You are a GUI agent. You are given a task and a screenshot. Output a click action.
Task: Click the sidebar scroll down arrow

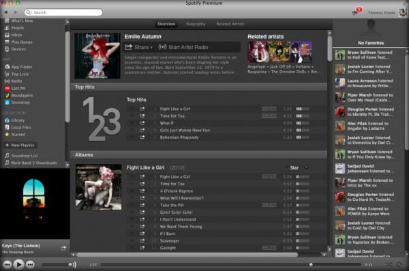pos(67,165)
